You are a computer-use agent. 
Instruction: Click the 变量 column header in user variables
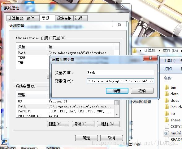tap(32, 47)
